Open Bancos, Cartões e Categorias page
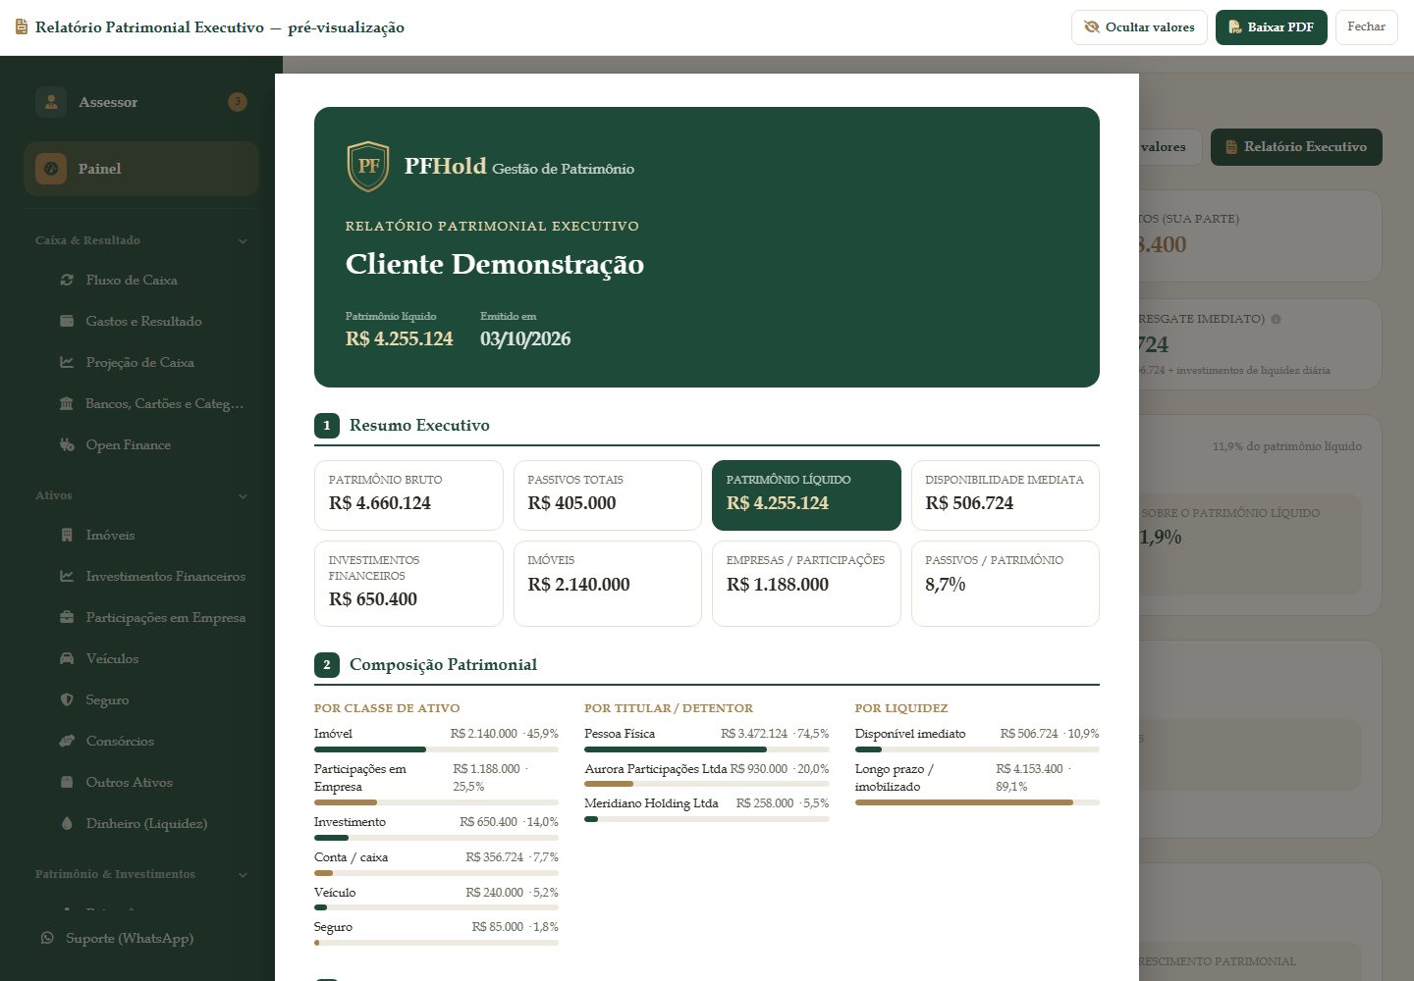 [151, 403]
